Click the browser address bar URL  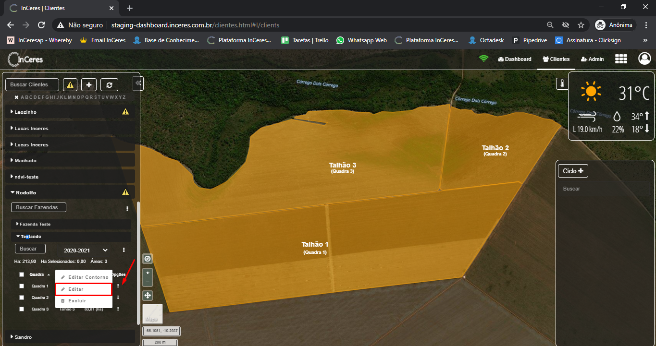[x=195, y=25]
